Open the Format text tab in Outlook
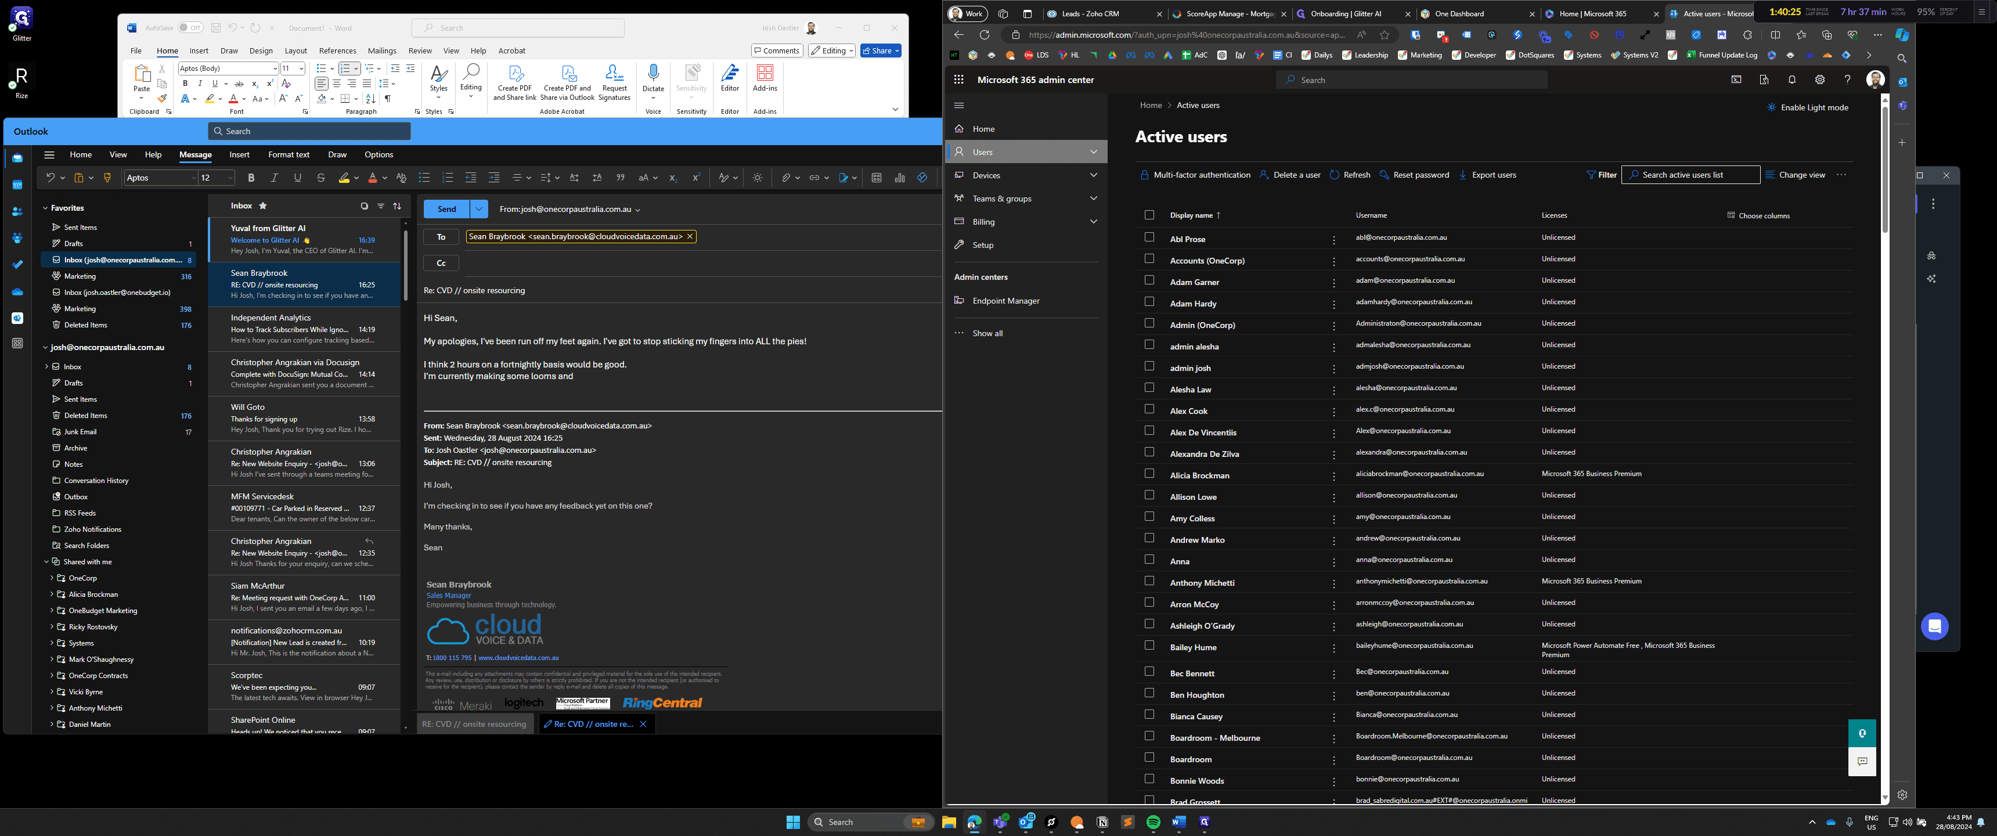This screenshot has width=1997, height=836. [289, 155]
